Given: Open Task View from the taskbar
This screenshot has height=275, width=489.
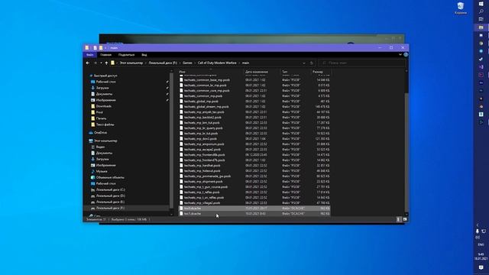Looking at the screenshot, I should (x=481, y=19).
